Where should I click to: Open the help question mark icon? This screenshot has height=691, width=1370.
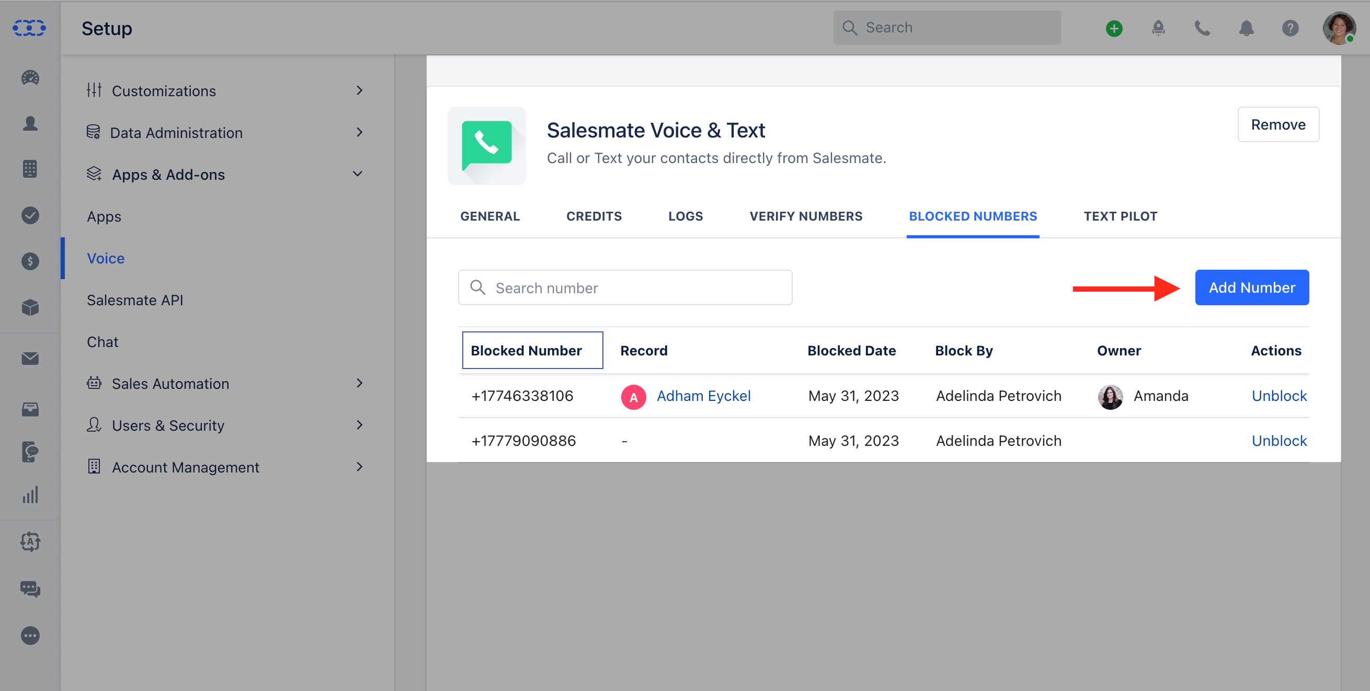(1290, 28)
